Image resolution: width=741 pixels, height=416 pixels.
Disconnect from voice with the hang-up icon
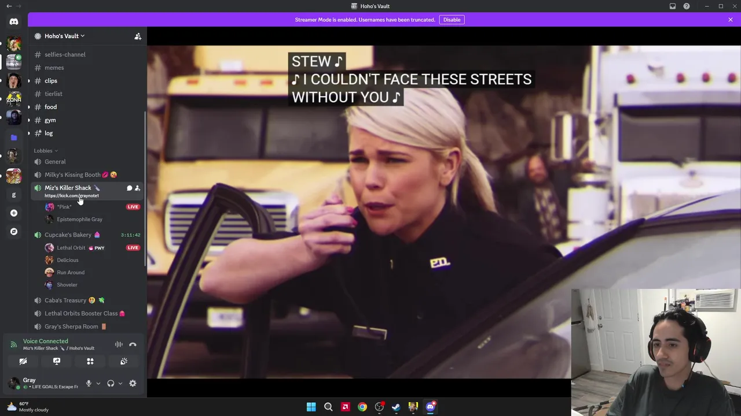click(x=133, y=344)
